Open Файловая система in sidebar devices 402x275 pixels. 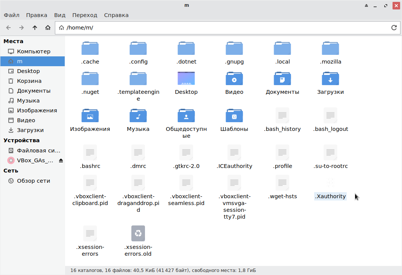(x=39, y=151)
